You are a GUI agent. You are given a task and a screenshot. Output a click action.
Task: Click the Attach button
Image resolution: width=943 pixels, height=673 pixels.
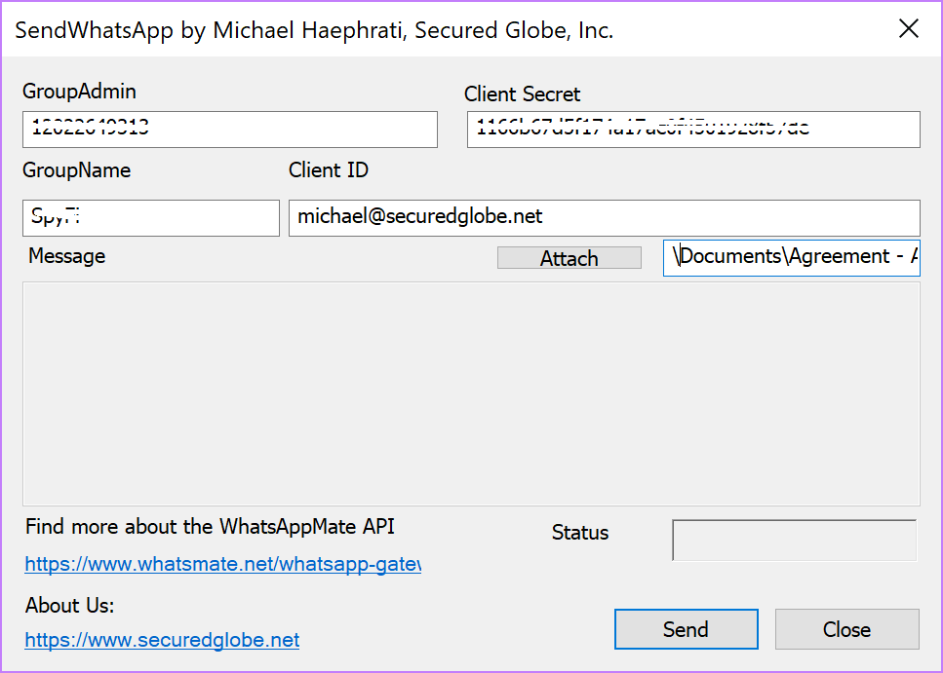(569, 258)
